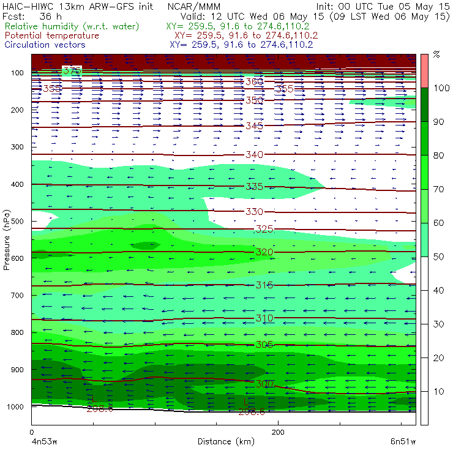The image size is (453, 453).
Task: Click the '800' pressure axis tick label
Action: [x=17, y=332]
